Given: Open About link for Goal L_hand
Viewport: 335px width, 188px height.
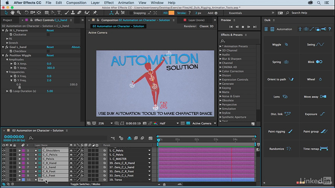Looking at the screenshot, I should tap(76, 47).
